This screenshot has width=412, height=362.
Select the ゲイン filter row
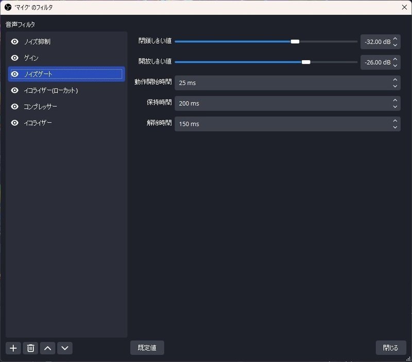[x=66, y=58]
